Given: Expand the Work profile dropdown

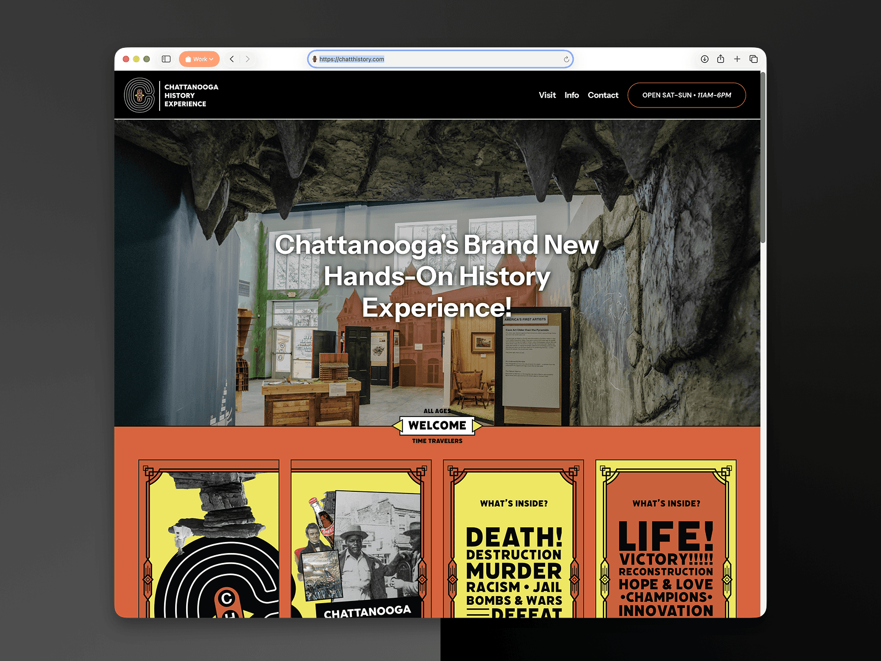Looking at the screenshot, I should (x=199, y=59).
